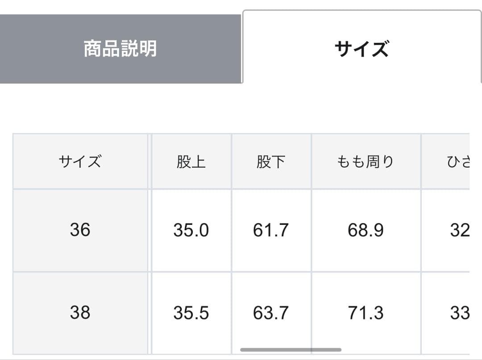The height and width of the screenshot is (360, 482).
Task: Select the 68.9 thigh value cell
Action: tap(366, 230)
